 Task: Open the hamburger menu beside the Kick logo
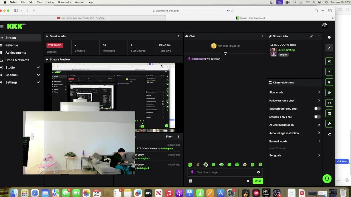click(x=2, y=26)
